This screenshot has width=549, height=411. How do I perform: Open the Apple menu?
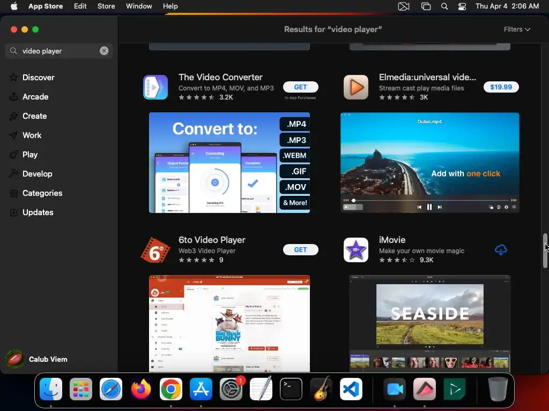click(x=14, y=6)
